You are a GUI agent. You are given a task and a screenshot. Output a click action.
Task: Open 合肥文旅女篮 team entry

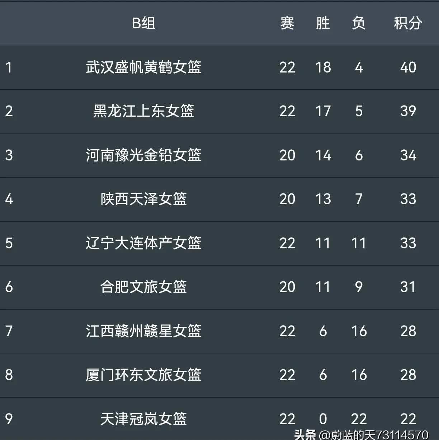(143, 287)
